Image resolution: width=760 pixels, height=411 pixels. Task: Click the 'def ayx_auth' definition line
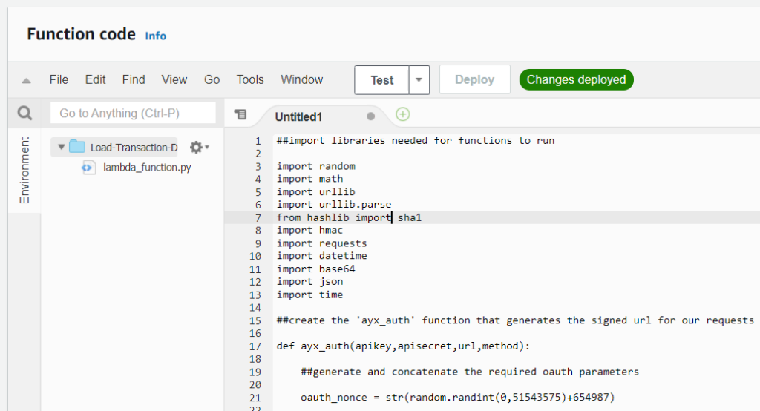click(x=403, y=346)
